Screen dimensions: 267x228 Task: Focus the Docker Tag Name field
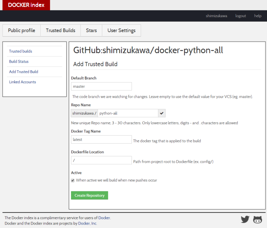(x=101, y=139)
